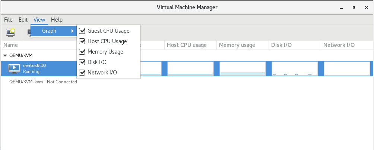Select the kvm Not Connected connection row
This screenshot has height=150, width=374.
click(x=43, y=82)
